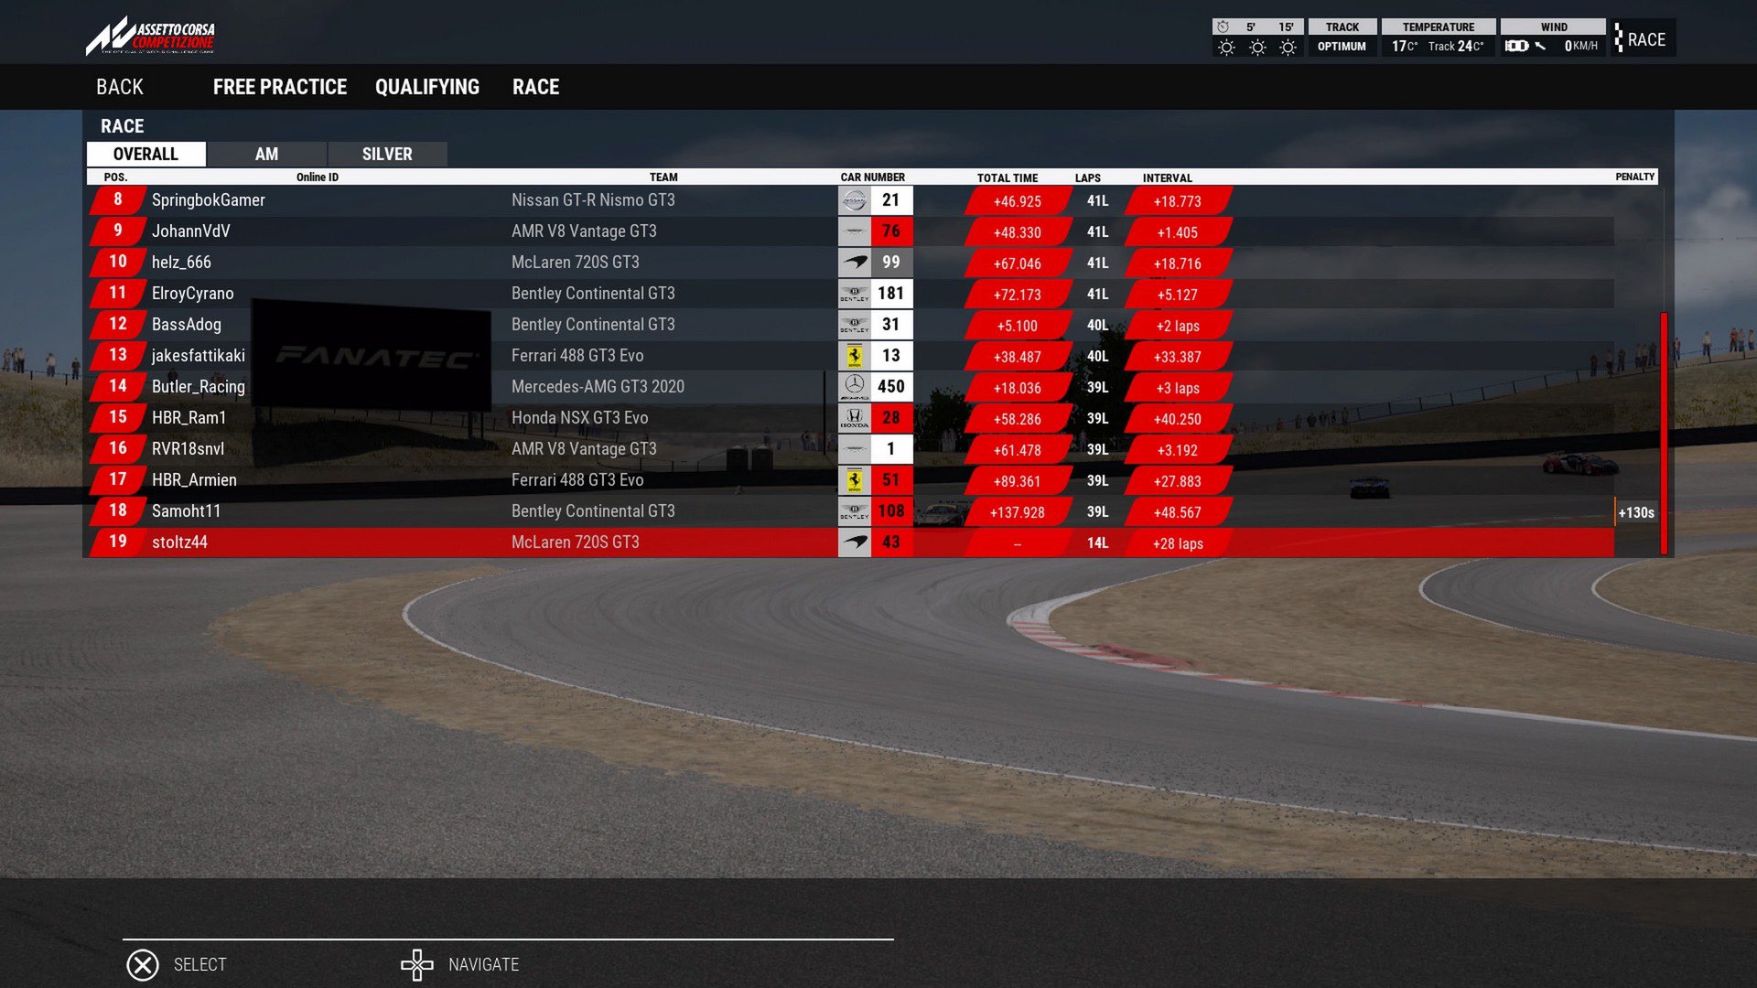Click the LAPS column header

(x=1088, y=177)
